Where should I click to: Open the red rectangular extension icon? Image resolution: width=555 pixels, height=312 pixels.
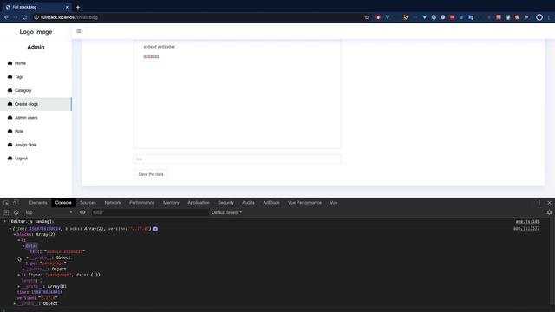pos(453,17)
